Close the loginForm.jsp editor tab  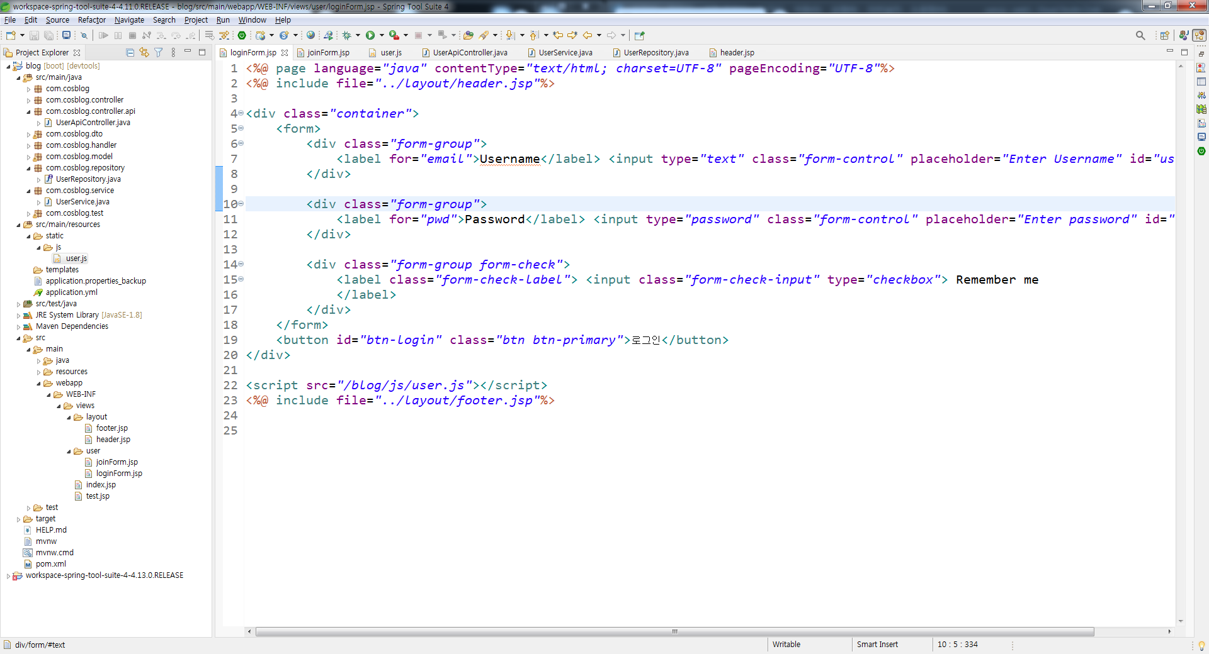click(285, 53)
